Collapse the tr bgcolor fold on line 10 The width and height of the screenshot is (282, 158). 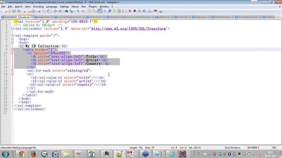point(12,53)
